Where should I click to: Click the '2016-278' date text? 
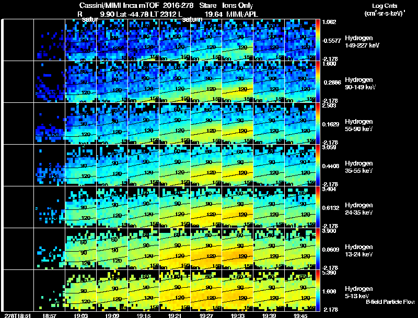click(178, 5)
